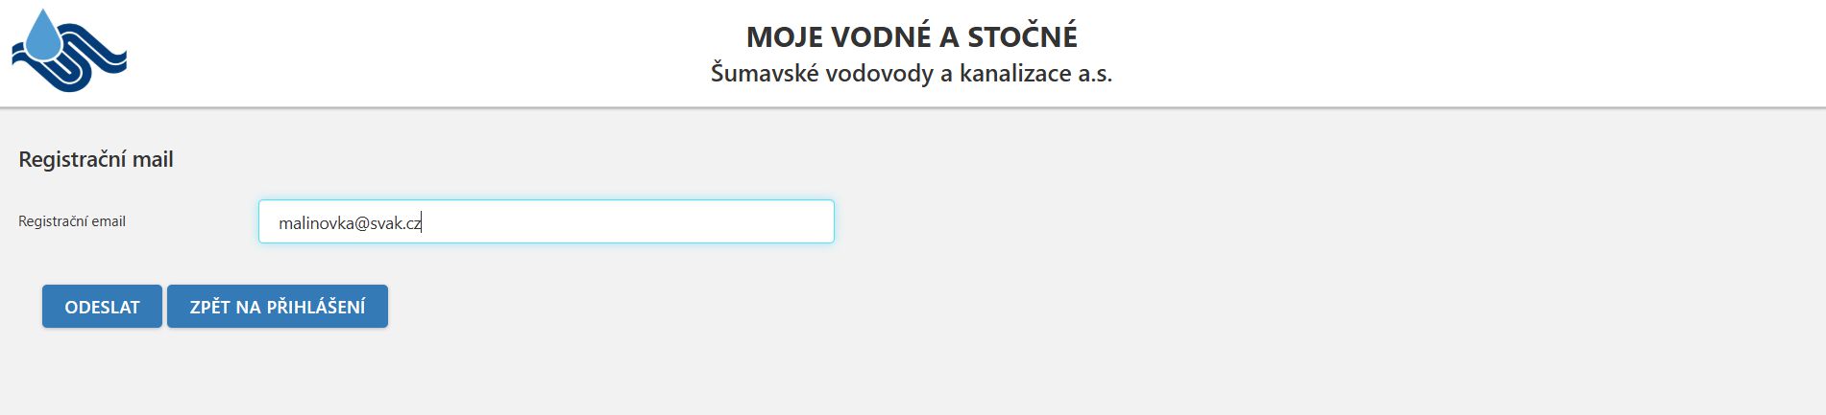This screenshot has height=415, width=1826.
Task: Click the word "Šumavské" in the subtitle
Action: 762,73
